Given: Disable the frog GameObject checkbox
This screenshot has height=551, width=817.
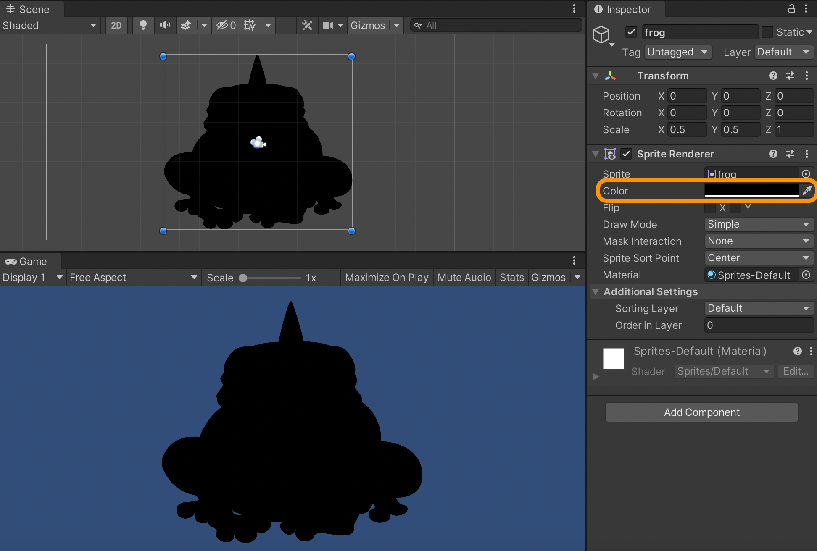Looking at the screenshot, I should pyautogui.click(x=631, y=32).
